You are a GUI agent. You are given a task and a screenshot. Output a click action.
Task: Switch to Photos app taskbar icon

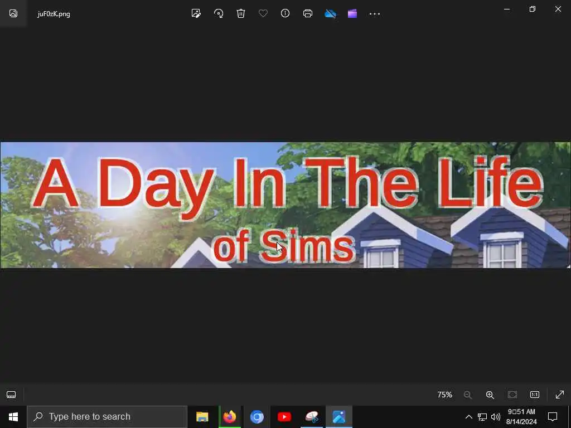(339, 417)
